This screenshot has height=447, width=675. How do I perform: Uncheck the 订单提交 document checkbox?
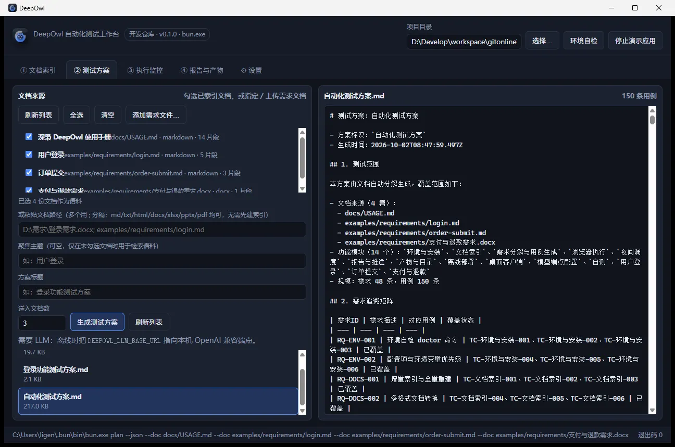[29, 173]
